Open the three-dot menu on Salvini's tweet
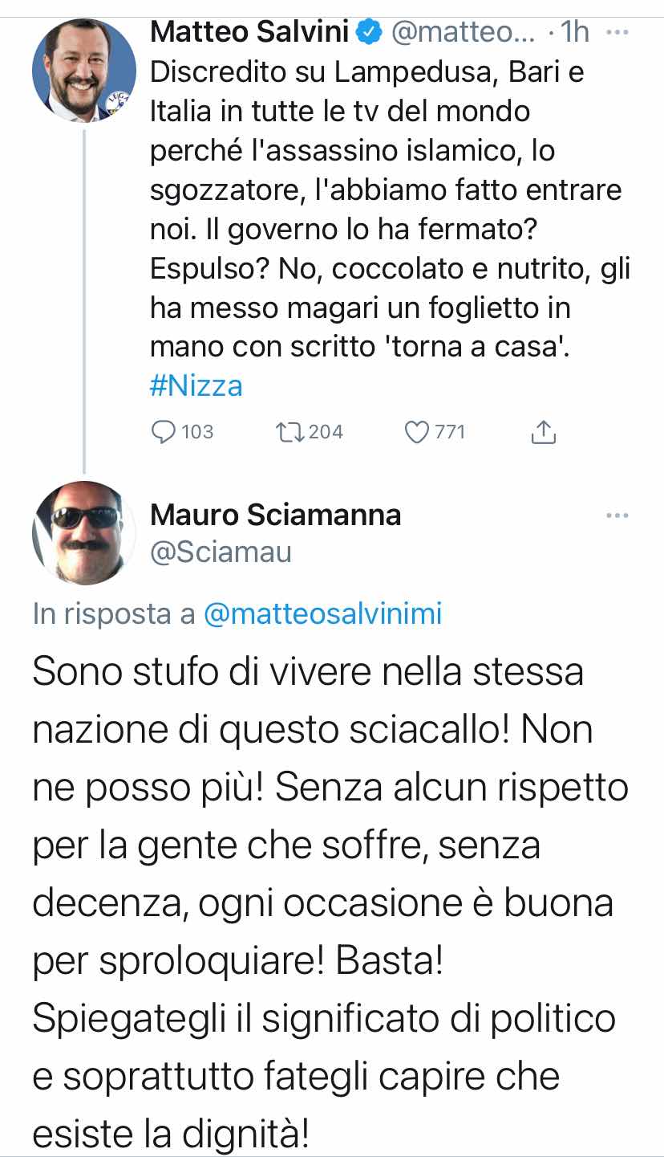The width and height of the screenshot is (664, 1157). pos(617,33)
